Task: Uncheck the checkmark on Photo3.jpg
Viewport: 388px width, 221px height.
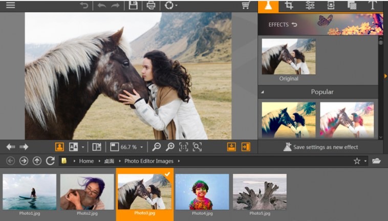Action: point(167,174)
